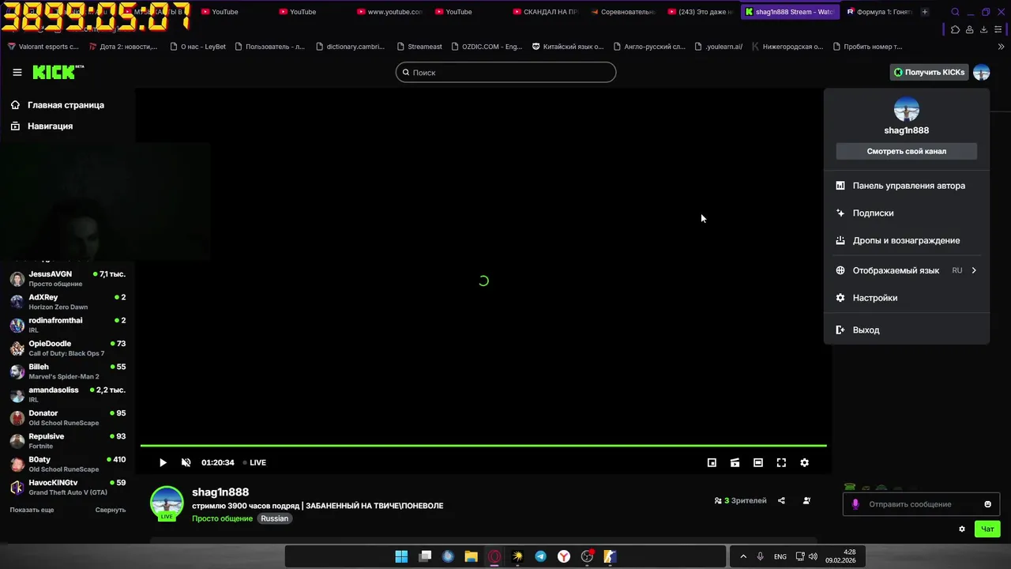Show hidden system tray icons

point(743,556)
